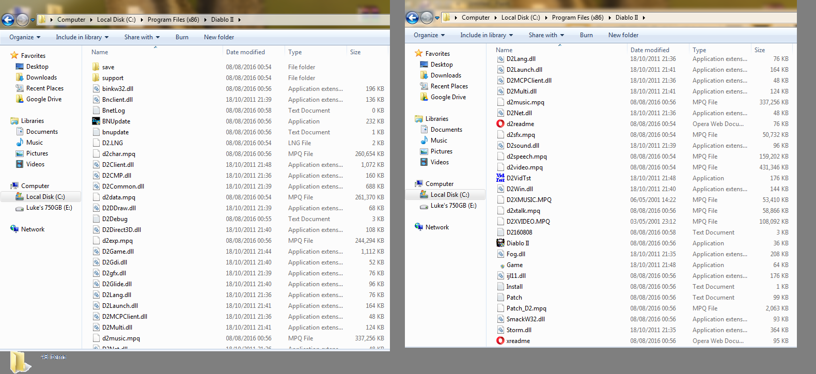Select Game application in right window

click(514, 265)
